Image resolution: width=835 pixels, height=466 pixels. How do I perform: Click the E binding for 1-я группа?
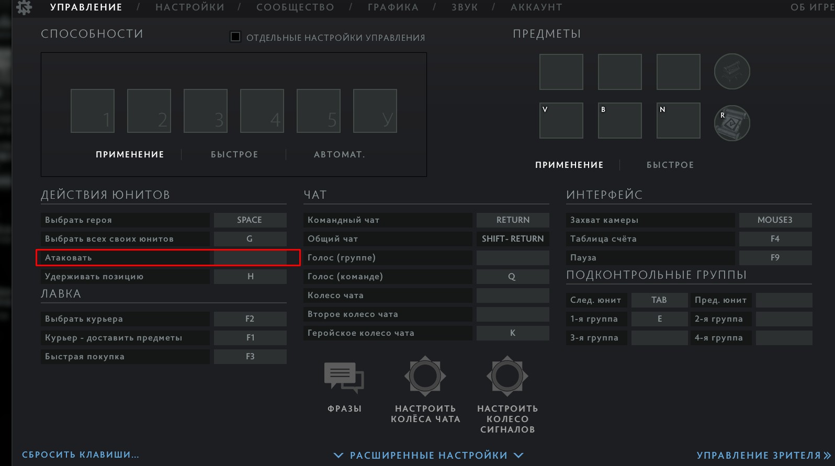click(660, 319)
